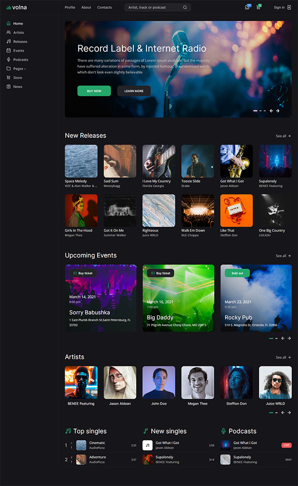Go to next hero banner slide arrow
298x486 pixels.
[x=277, y=111]
